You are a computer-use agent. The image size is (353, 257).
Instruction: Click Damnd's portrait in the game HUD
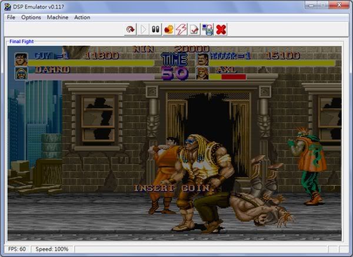click(x=21, y=74)
